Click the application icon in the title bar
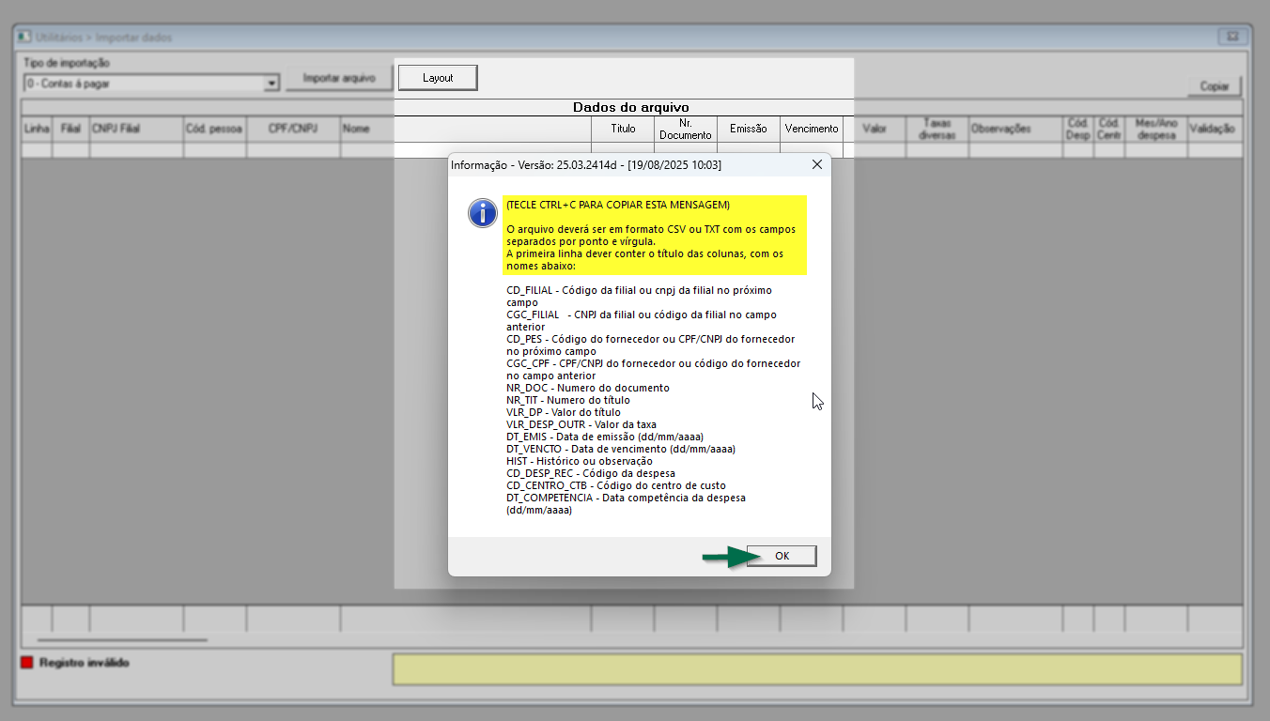Screen dimensions: 1270x721 pos(24,37)
